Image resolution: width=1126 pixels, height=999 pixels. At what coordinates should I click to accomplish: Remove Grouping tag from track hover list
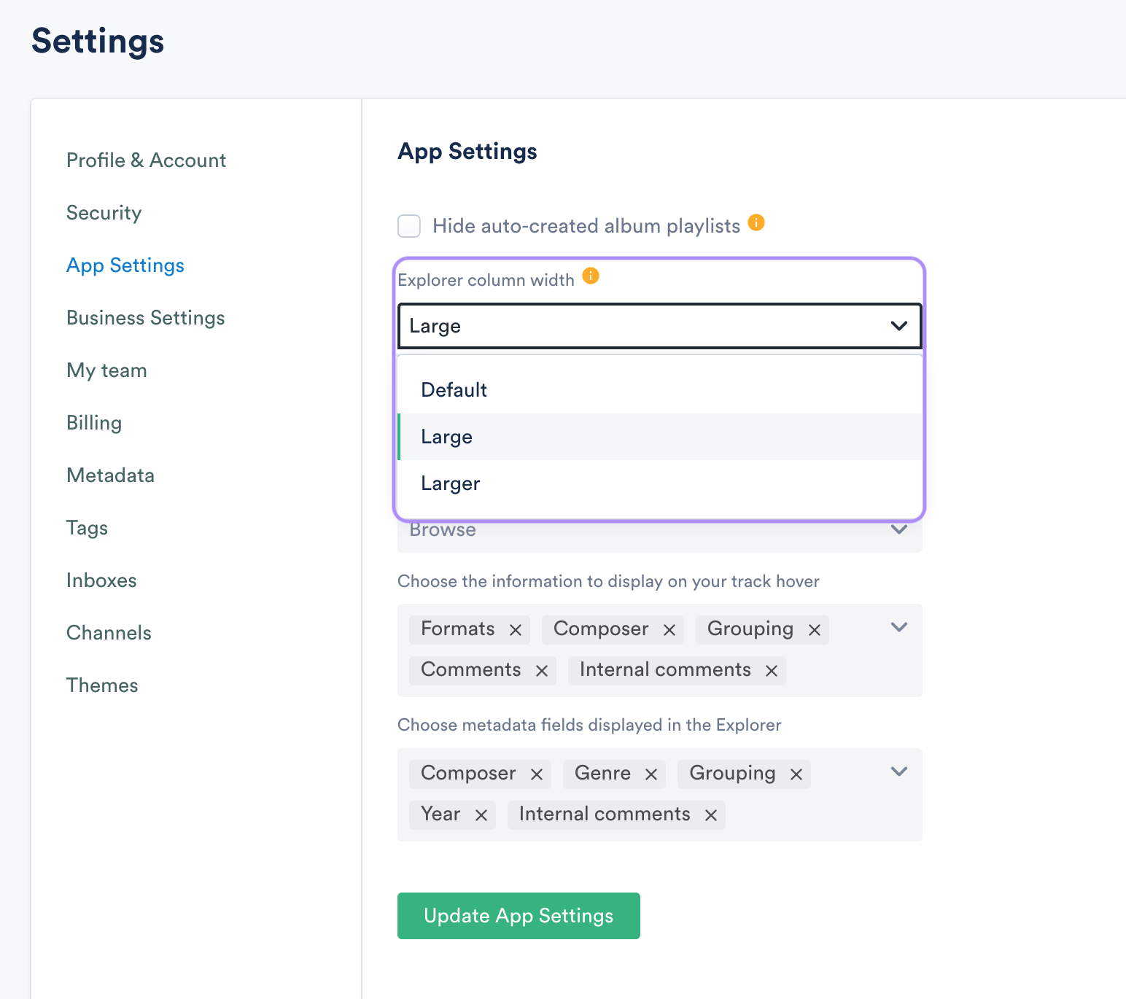click(x=815, y=630)
